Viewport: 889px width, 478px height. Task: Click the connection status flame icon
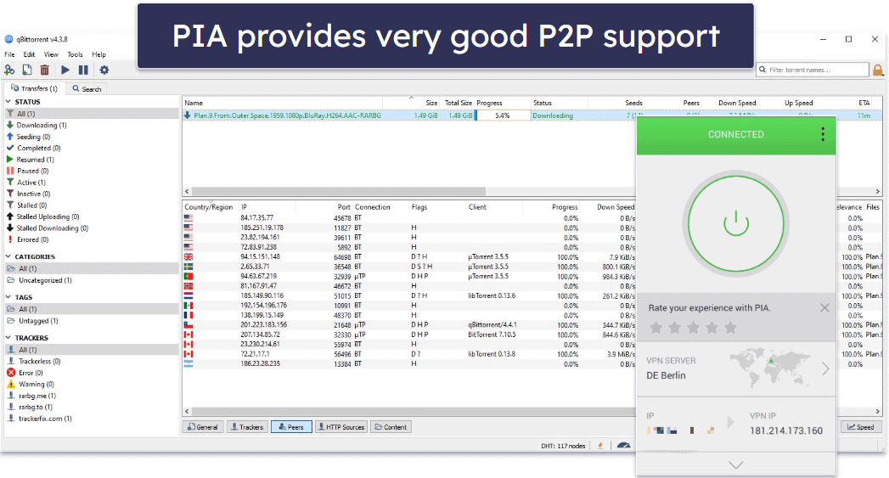click(600, 446)
